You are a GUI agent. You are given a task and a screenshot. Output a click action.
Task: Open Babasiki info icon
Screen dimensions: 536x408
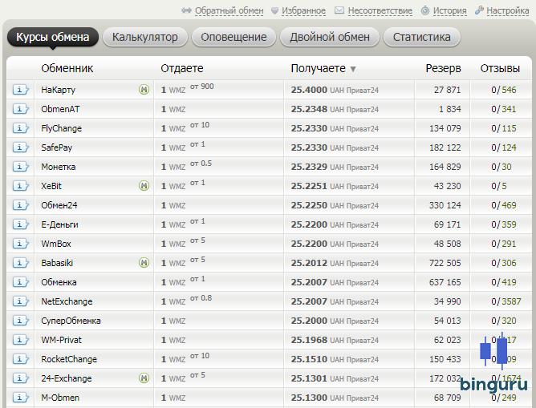tap(21, 263)
